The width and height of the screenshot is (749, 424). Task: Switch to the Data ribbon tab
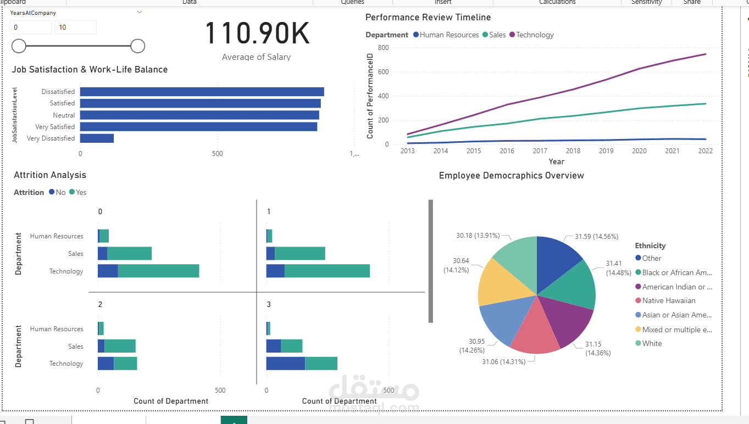(189, 2)
